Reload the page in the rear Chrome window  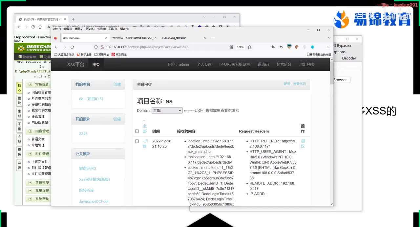[33, 27]
